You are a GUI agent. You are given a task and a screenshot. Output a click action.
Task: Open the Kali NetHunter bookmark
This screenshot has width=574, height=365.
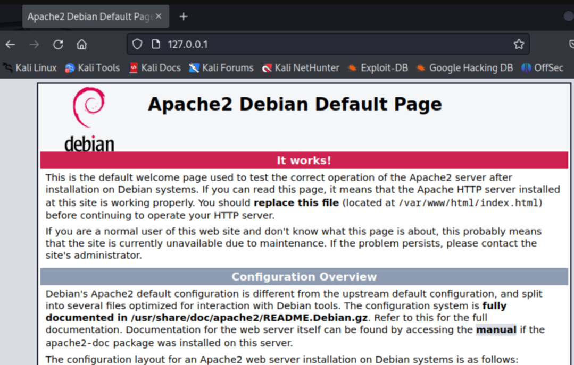click(301, 67)
